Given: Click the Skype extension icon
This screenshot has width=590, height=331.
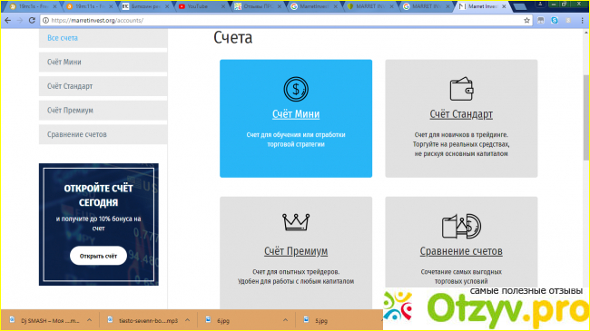Looking at the screenshot, I should click(555, 20).
